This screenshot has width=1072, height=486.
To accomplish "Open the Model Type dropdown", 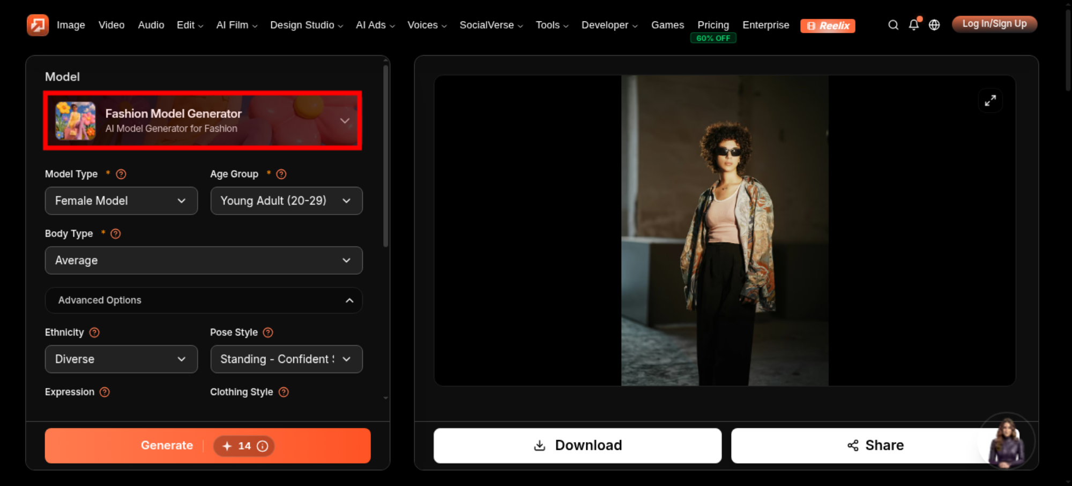I will 121,201.
